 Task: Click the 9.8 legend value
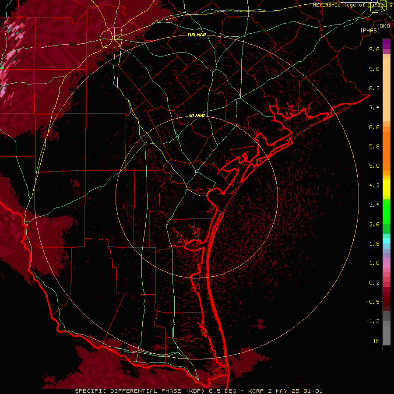tap(374, 49)
